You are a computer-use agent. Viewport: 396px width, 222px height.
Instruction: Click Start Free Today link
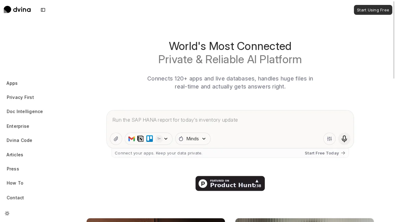[x=325, y=153]
